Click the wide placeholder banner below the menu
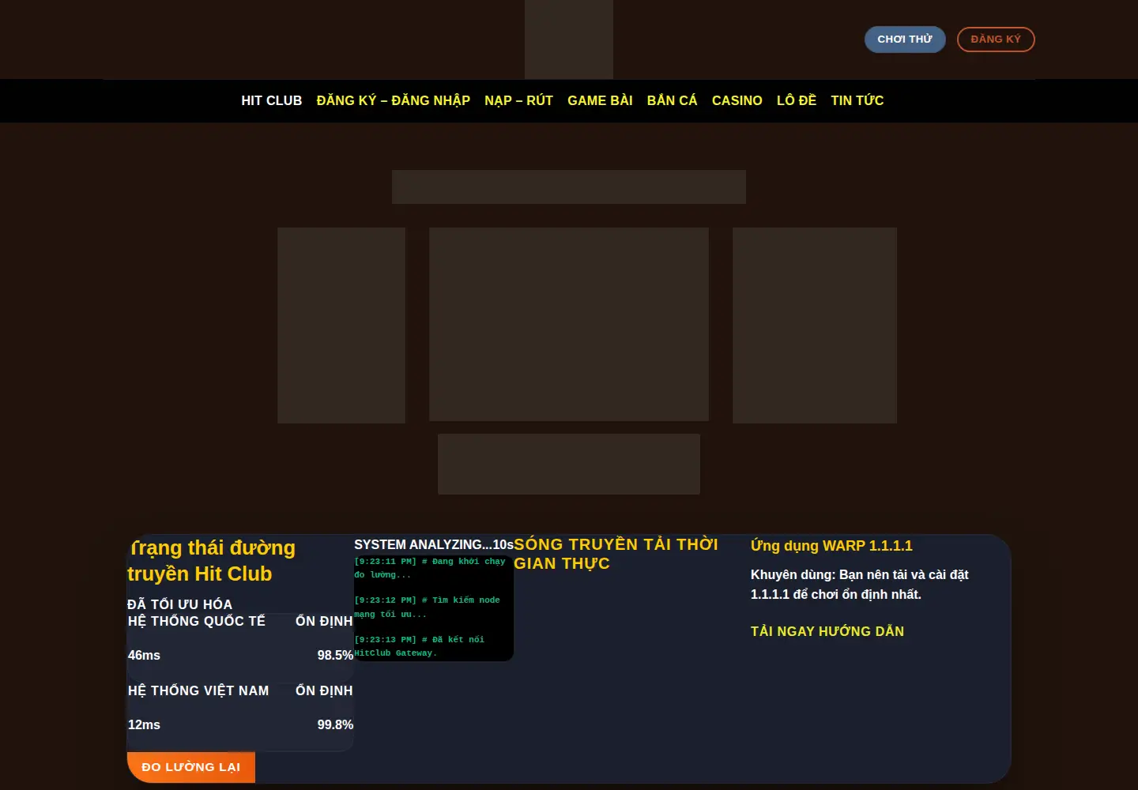This screenshot has width=1138, height=790. pos(569,186)
